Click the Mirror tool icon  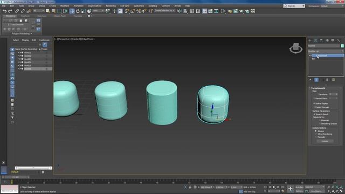click(180, 11)
